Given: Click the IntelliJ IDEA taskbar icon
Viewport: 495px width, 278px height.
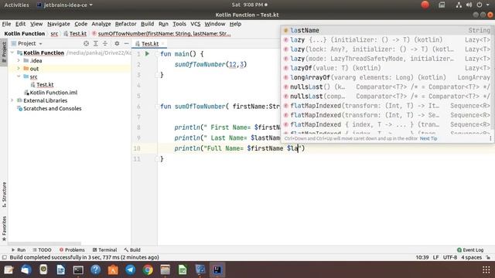Looking at the screenshot, I should (x=217, y=270).
